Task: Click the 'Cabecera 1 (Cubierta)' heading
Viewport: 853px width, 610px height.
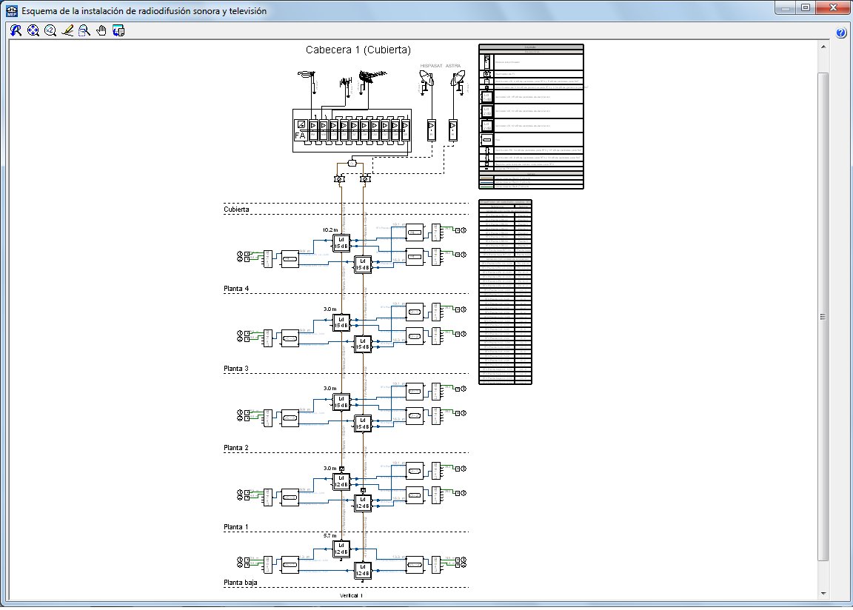Action: pos(358,50)
